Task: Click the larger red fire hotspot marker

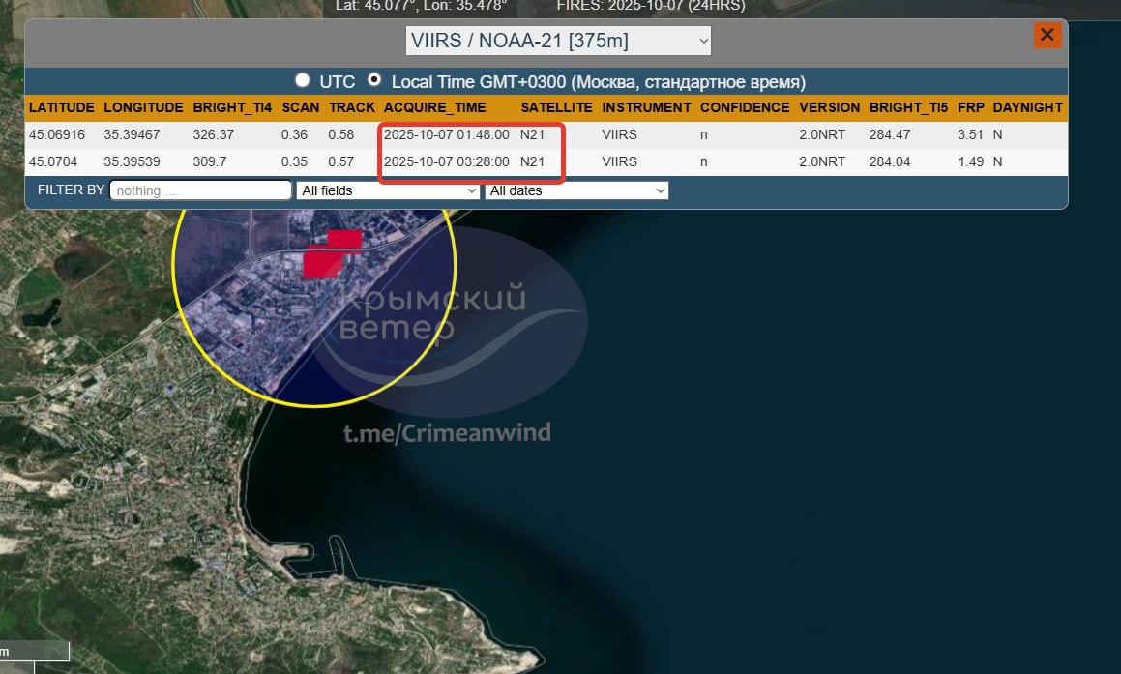Action: pyautogui.click(x=321, y=262)
